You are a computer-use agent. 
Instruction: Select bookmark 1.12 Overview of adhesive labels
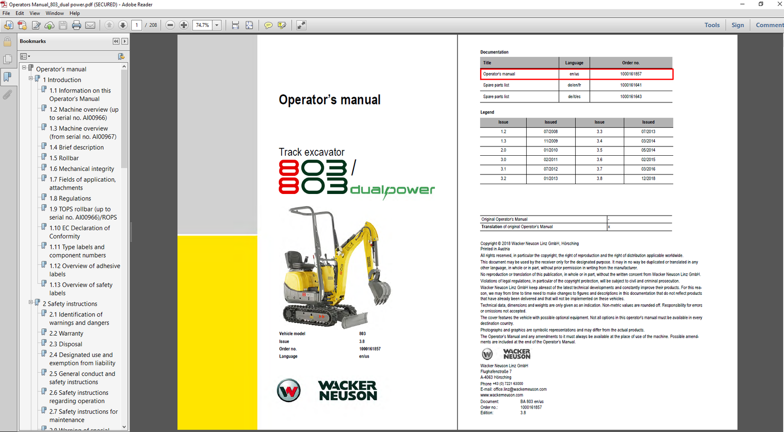(x=84, y=270)
